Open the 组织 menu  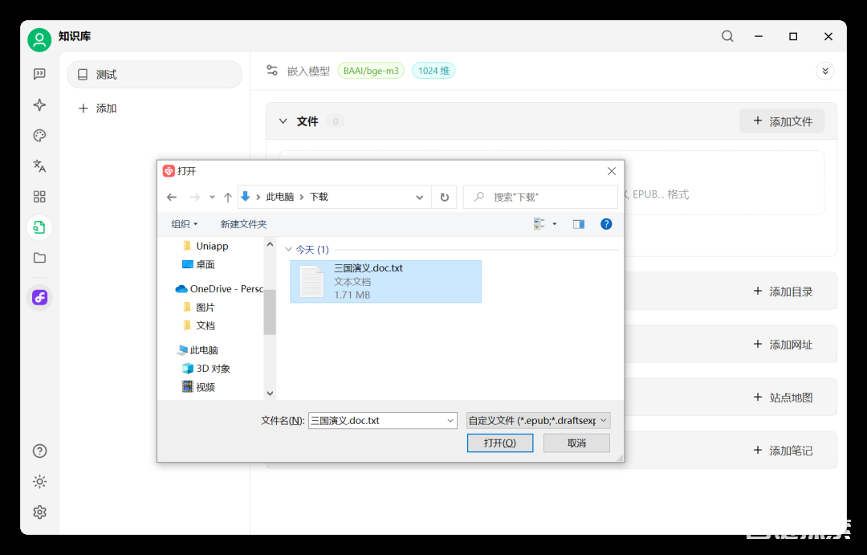pyautogui.click(x=184, y=224)
